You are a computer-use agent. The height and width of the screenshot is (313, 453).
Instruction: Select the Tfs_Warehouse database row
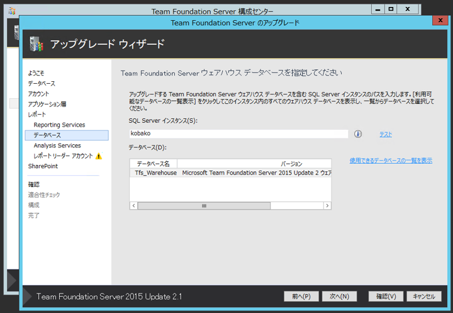[x=230, y=173]
